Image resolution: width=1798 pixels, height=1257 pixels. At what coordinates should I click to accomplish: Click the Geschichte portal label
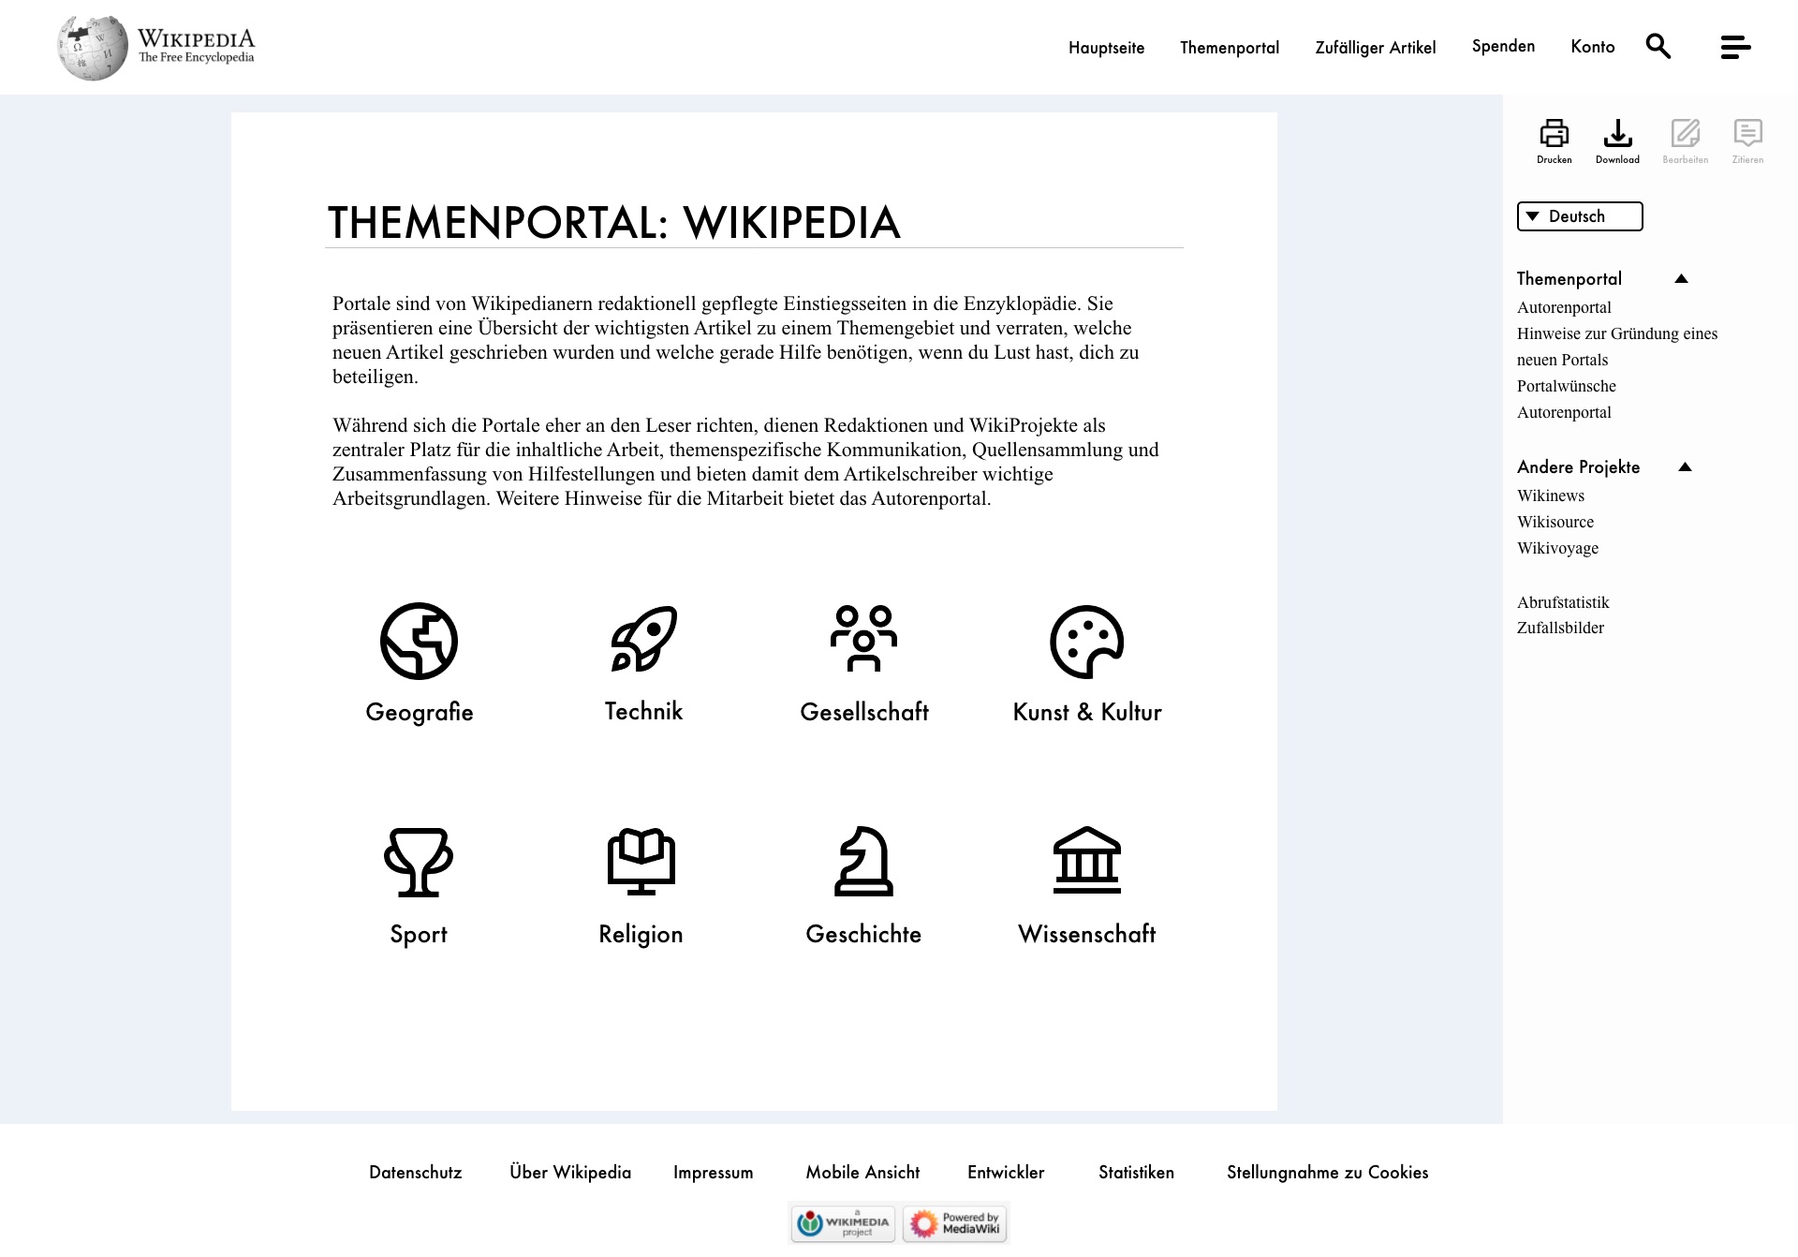click(863, 934)
